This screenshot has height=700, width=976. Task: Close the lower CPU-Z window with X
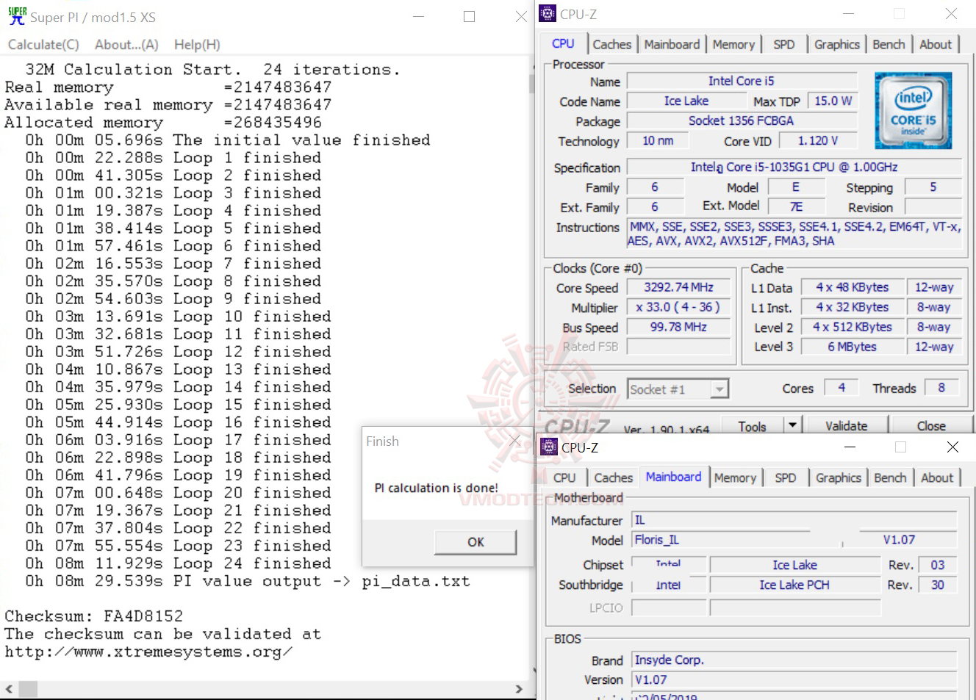952,447
